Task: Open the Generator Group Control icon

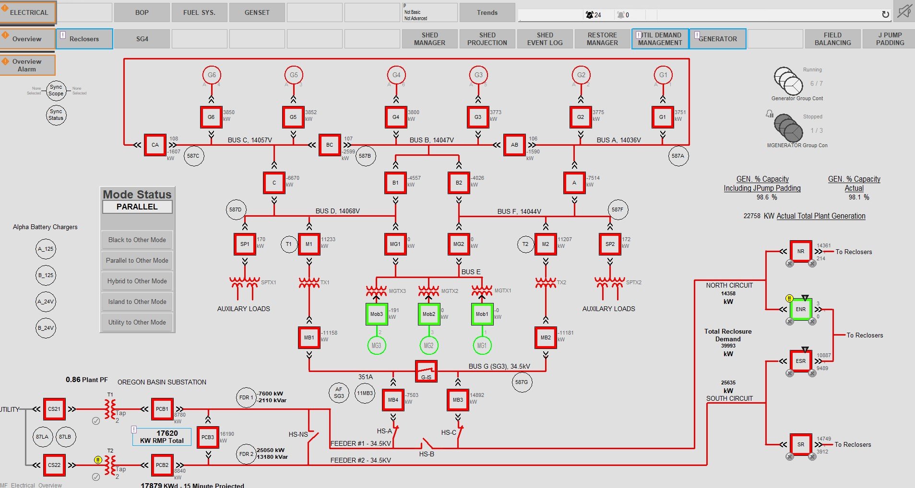Action: pos(788,81)
